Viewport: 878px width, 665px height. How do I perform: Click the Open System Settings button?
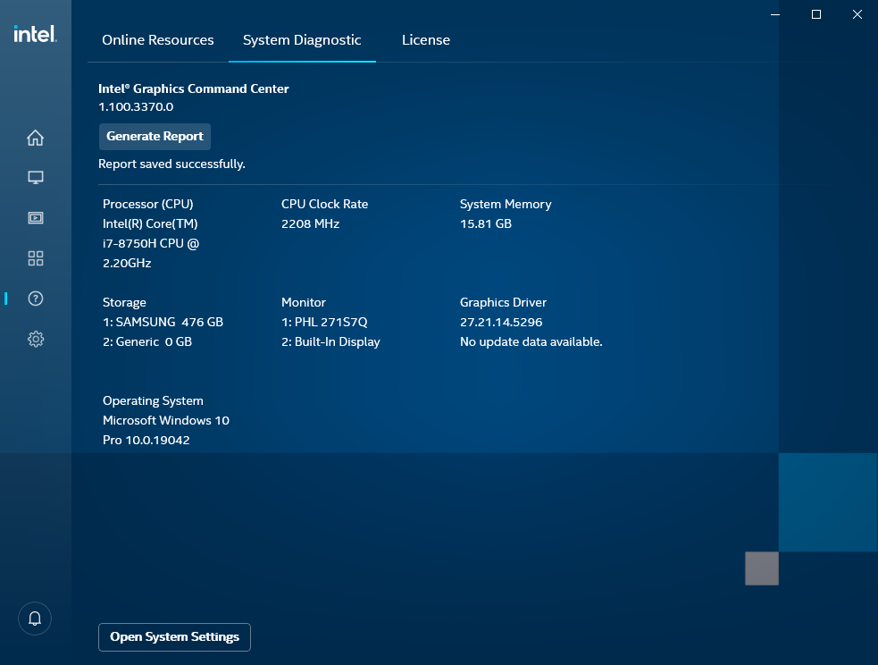point(174,636)
